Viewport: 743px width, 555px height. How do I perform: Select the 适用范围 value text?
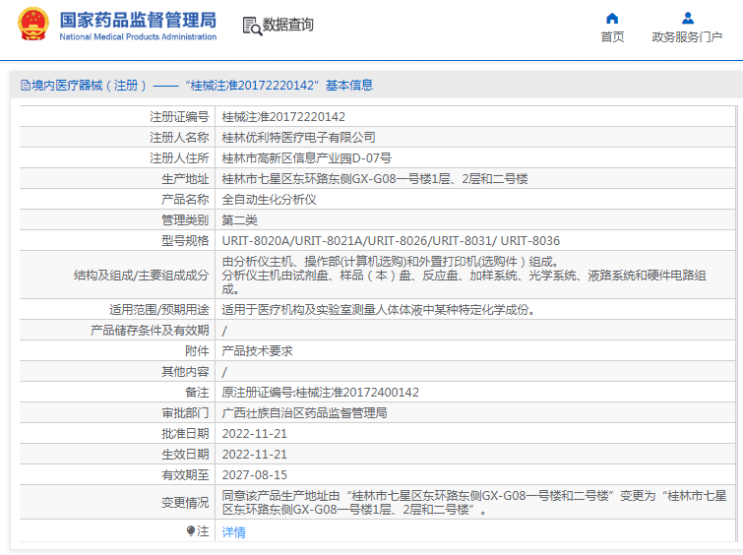tap(378, 310)
